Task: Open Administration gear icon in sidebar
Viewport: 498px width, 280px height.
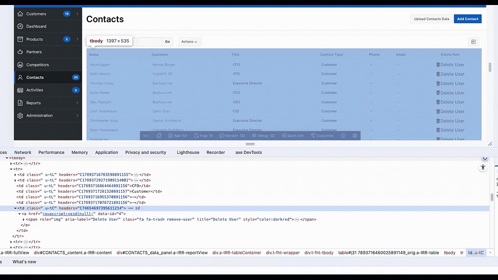Action: click(x=20, y=115)
